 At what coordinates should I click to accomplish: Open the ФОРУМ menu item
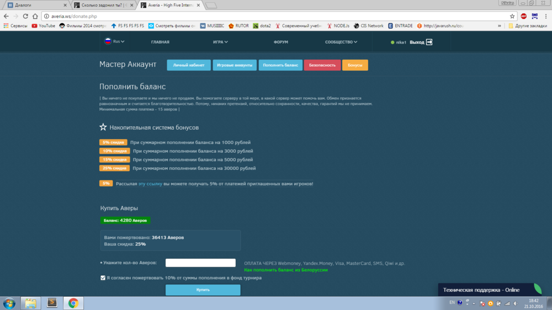(280, 42)
